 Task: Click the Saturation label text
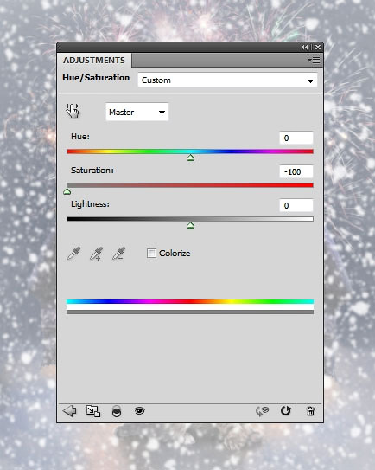[x=92, y=171]
